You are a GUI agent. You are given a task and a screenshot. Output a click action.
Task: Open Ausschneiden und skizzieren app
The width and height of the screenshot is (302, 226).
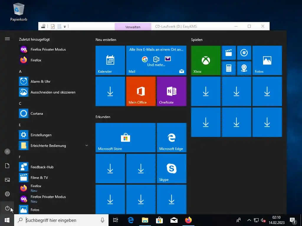pyautogui.click(x=54, y=92)
